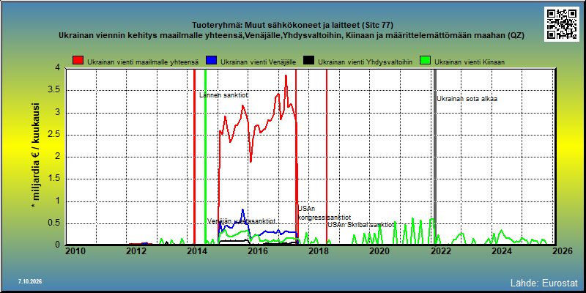This screenshot has height=293, width=586.
Task: Click the 'Lännen sanktiot' annotation
Action: pyautogui.click(x=223, y=95)
